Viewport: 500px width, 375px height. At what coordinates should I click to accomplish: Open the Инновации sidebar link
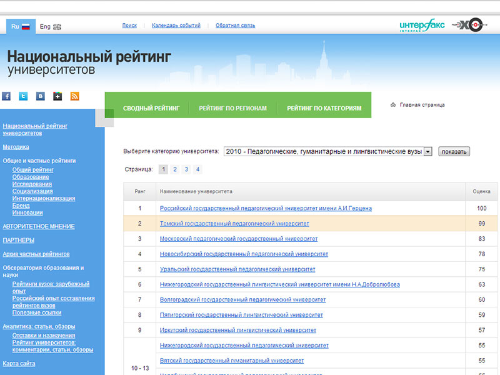[27, 212]
